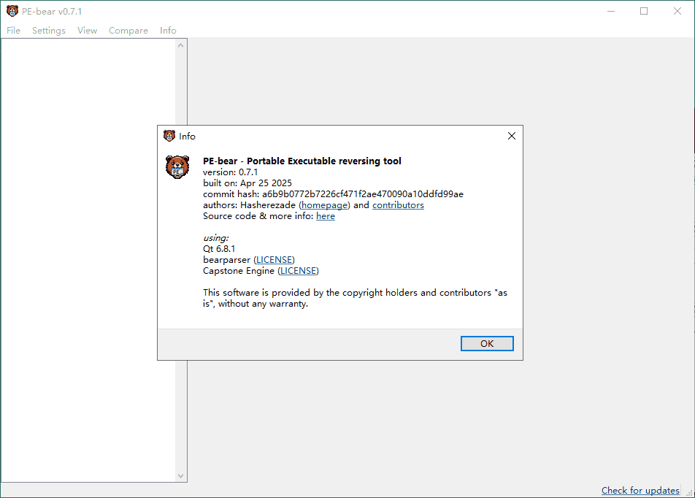Open the Compare menu
This screenshot has height=498, width=695.
[128, 31]
